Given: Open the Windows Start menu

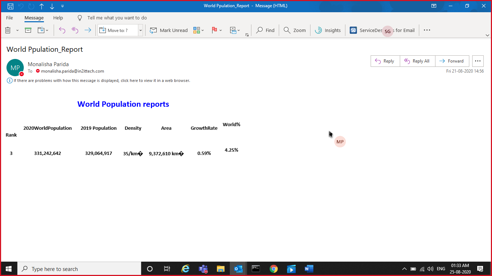Looking at the screenshot, I should (x=9, y=269).
